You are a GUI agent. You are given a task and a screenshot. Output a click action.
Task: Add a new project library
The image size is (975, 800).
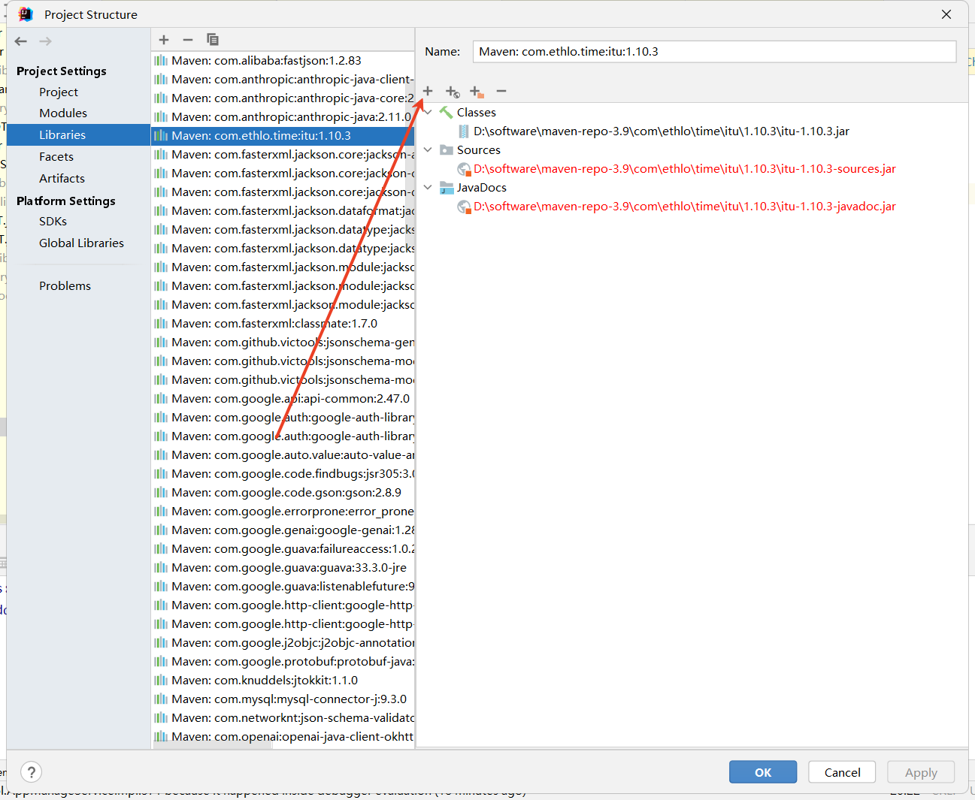pyautogui.click(x=164, y=40)
